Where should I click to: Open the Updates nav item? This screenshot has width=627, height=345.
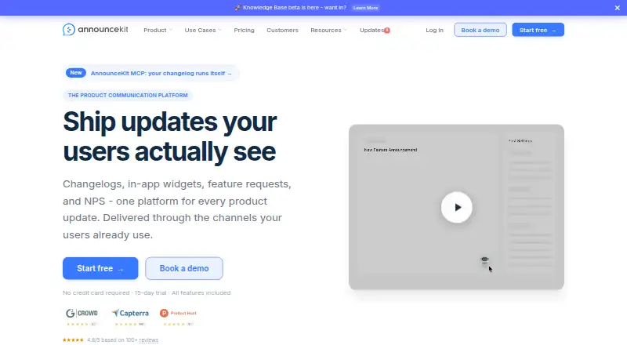(x=371, y=30)
